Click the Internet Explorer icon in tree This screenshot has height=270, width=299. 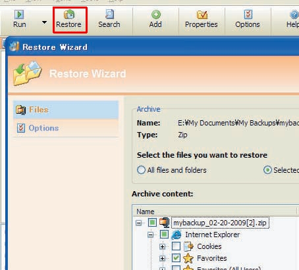point(177,235)
